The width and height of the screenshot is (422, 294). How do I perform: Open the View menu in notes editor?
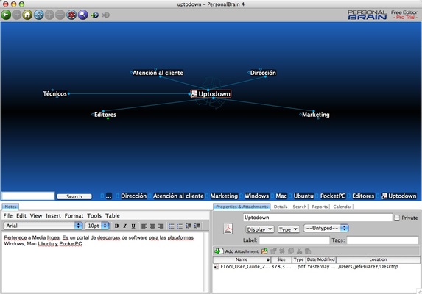pyautogui.click(x=36, y=215)
